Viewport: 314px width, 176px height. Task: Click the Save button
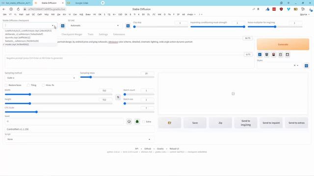coord(195,123)
